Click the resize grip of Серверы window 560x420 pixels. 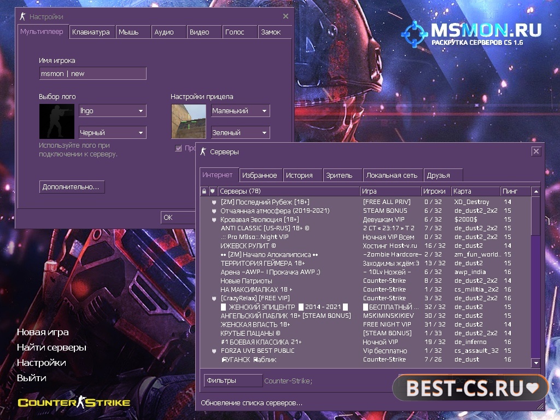(540, 406)
